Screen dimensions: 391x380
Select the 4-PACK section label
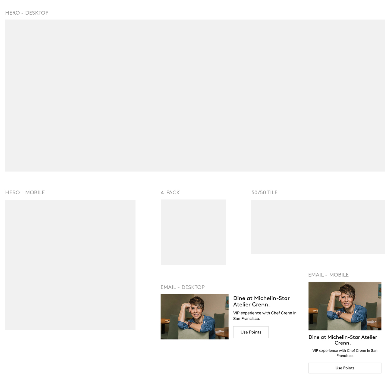(170, 192)
